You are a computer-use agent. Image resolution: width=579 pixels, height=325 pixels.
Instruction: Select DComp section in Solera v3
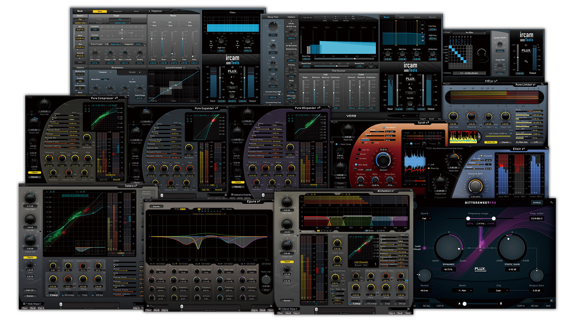68,295
